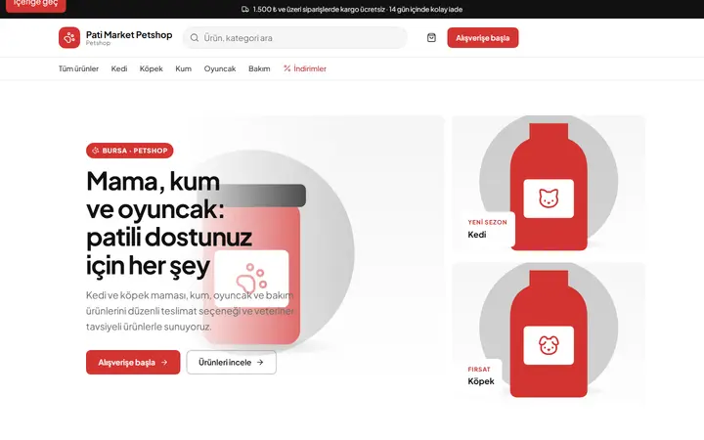Viewport: 704px width, 440px height.
Task: Click the arrow in Ürünleri incele button
Action: coord(260,363)
